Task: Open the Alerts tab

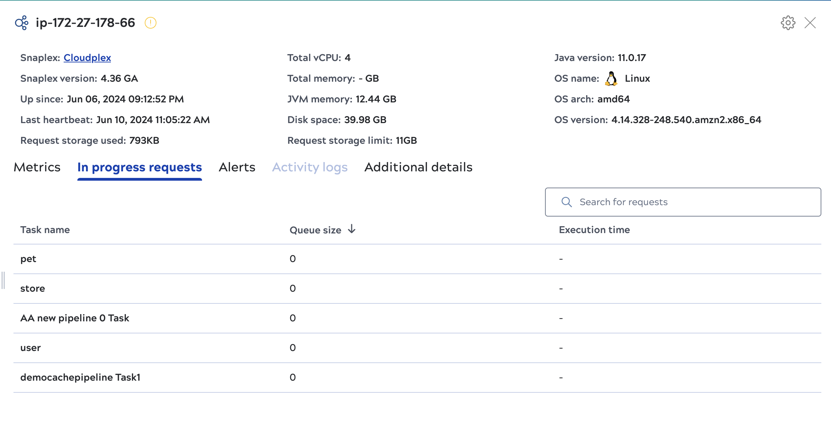Action: click(237, 167)
